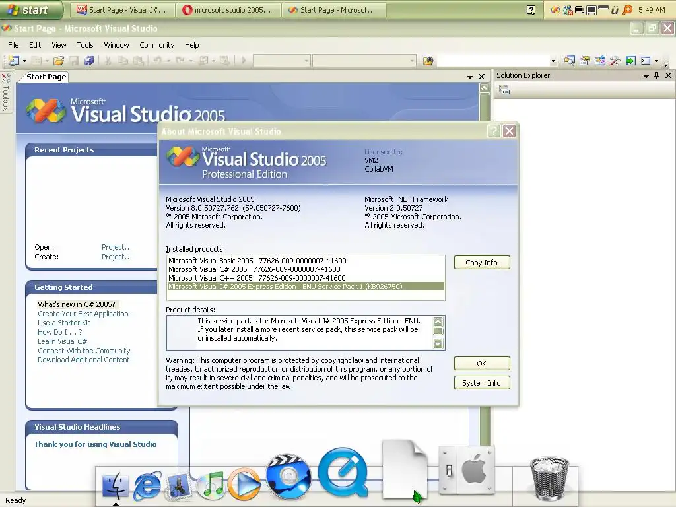Screen dimensions: 676x507
Task: Open the Solution Explorer window position dropdown
Action: click(646, 76)
